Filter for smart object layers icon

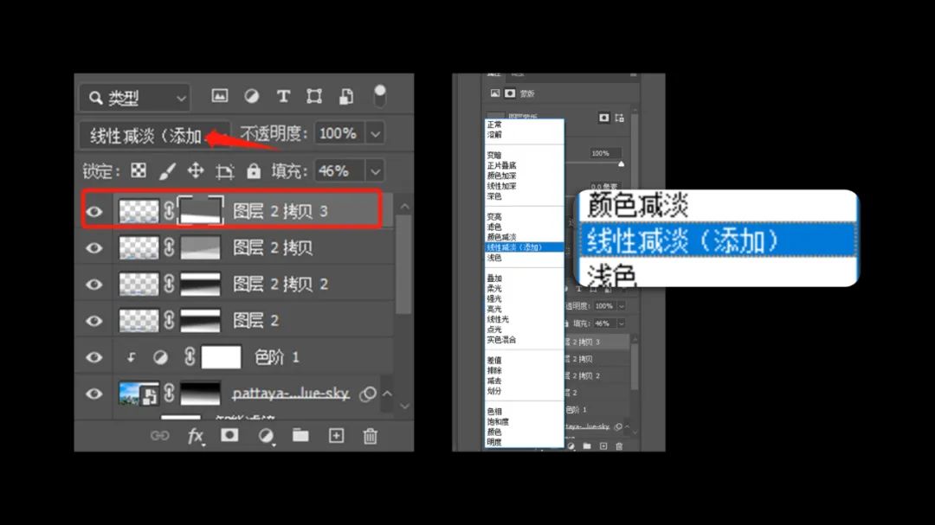345,96
